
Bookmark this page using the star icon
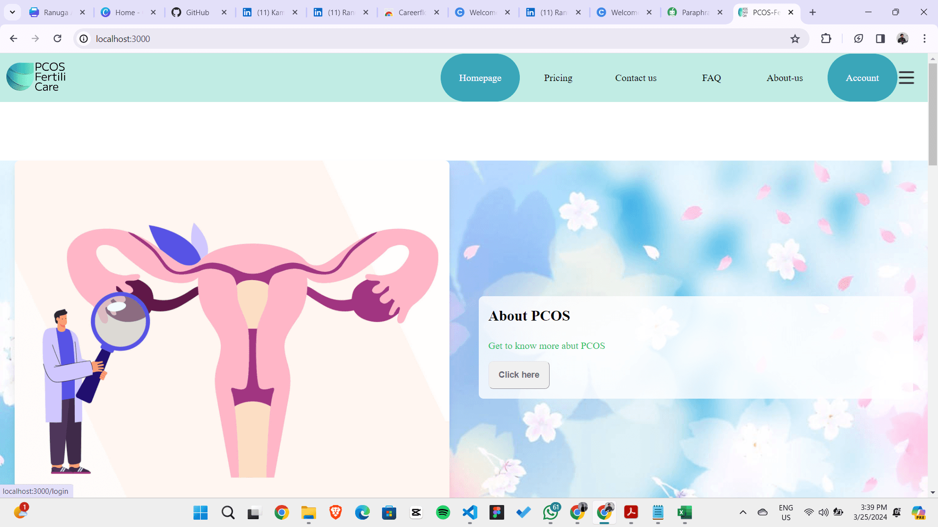[x=795, y=39]
